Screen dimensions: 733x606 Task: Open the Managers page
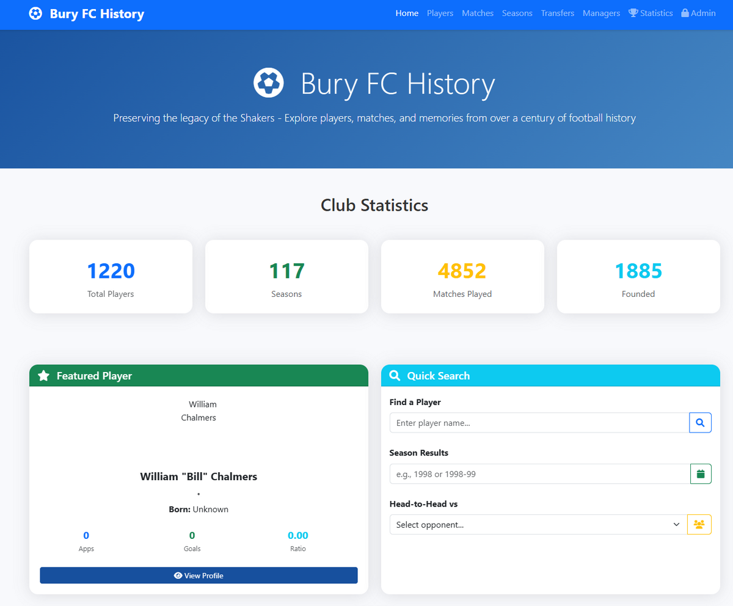pyautogui.click(x=601, y=13)
